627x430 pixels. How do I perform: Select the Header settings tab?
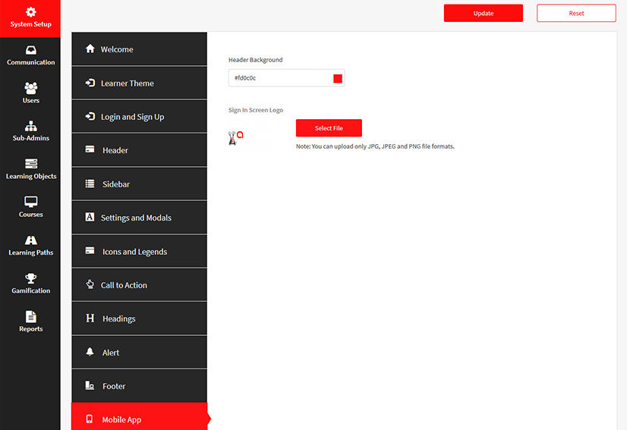(x=140, y=150)
